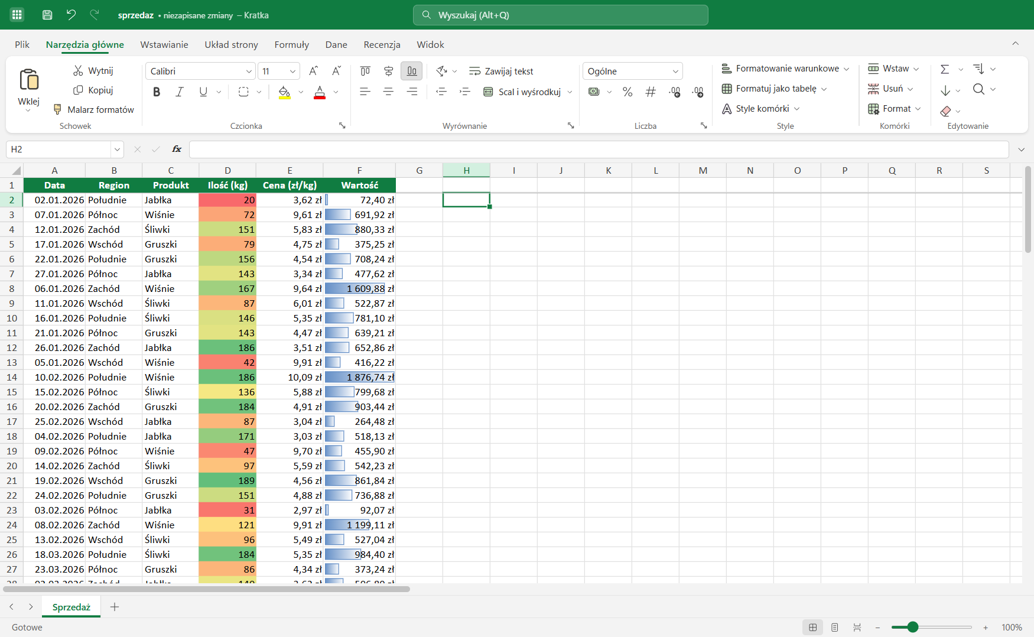Screen dimensions: 1034x637
Task: Toggle italic text style
Action: click(180, 92)
